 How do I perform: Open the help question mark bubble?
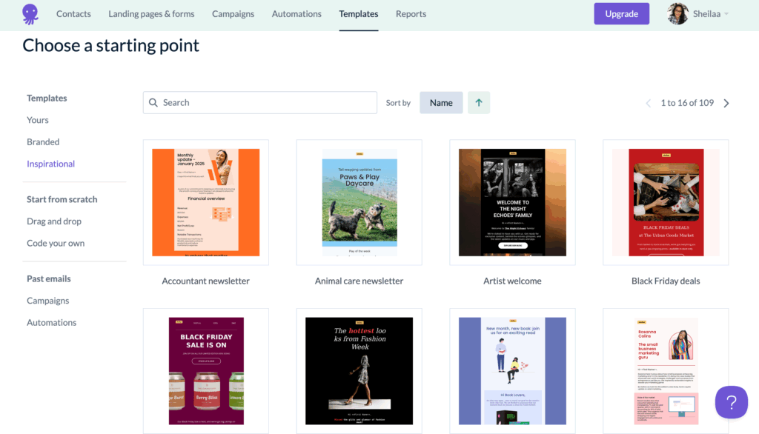point(731,402)
